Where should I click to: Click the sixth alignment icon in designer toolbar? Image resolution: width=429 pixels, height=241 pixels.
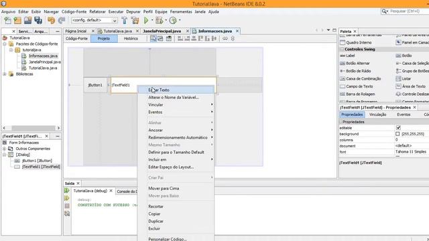point(214,39)
